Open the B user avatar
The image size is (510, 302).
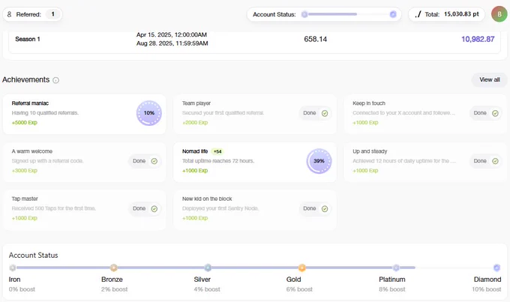click(499, 14)
